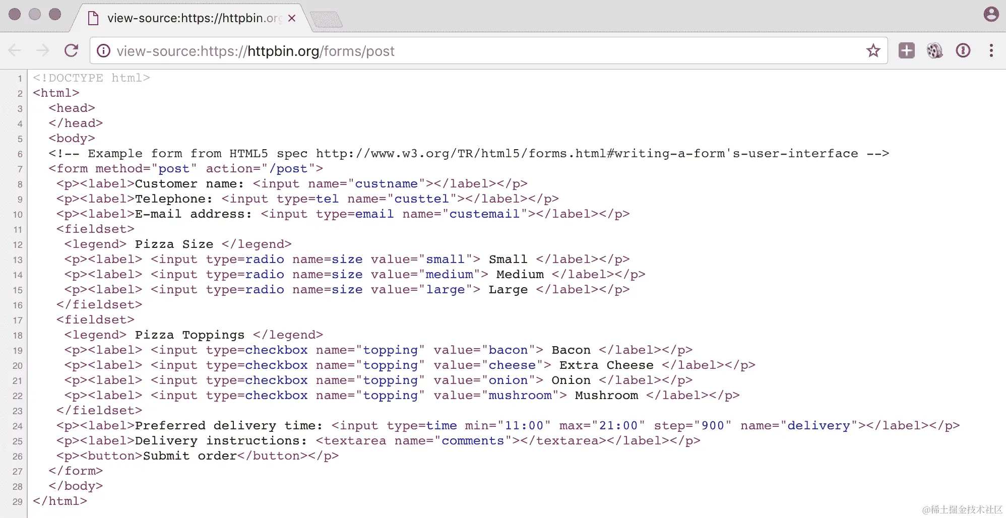Click the browser forward arrow
1006x518 pixels.
pos(43,50)
